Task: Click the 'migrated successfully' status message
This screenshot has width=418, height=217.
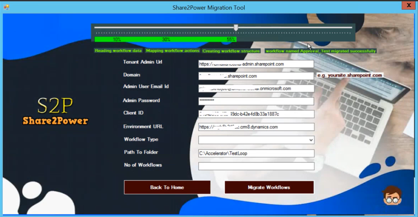Action: pos(320,51)
